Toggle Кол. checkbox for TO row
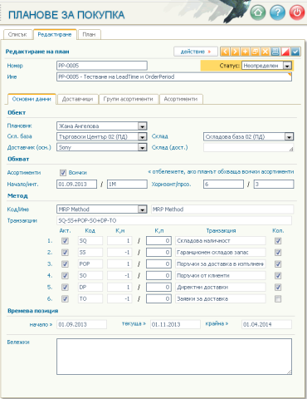Viewport: 307px width, 399px height. click(x=278, y=298)
